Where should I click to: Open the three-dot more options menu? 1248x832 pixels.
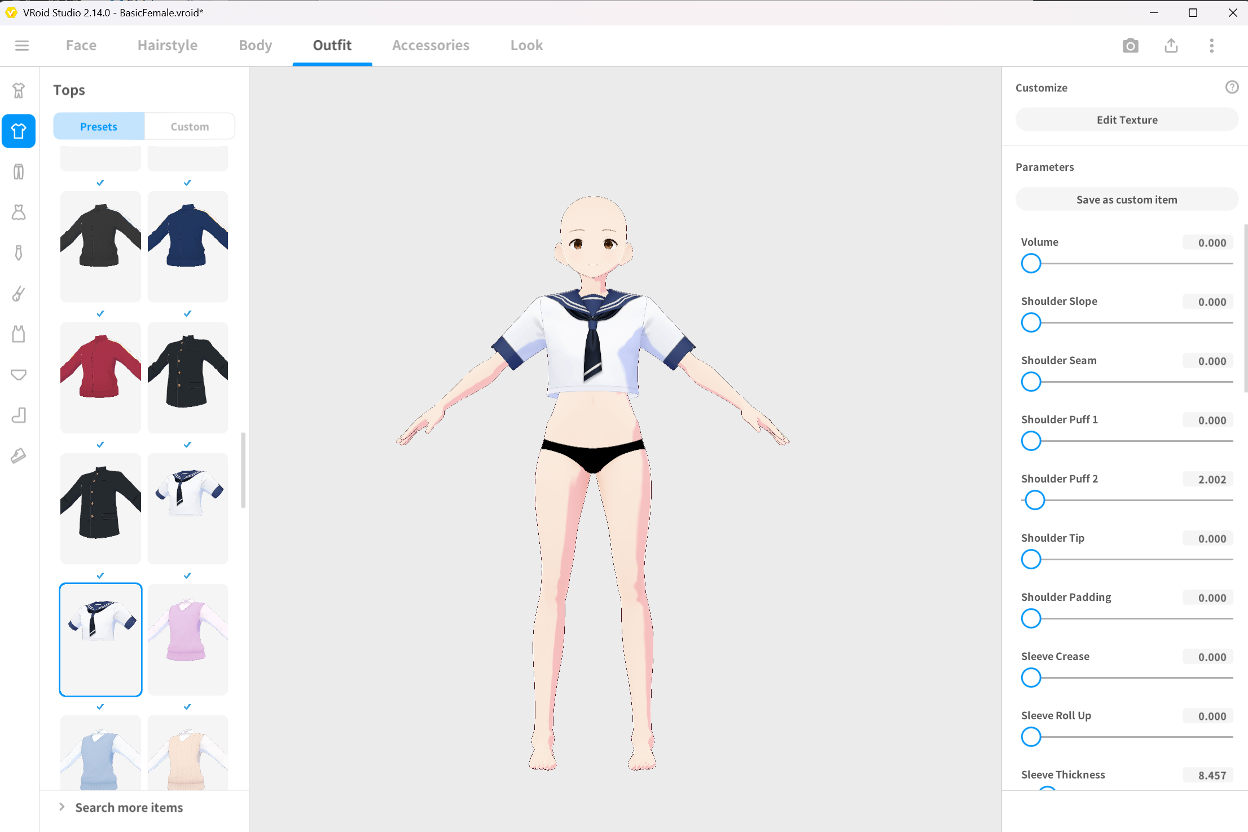(x=1211, y=45)
